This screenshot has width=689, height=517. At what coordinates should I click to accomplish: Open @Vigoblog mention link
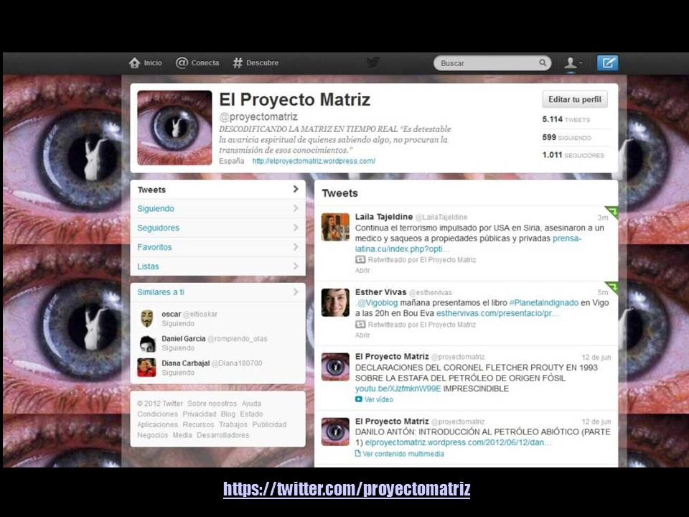click(377, 303)
